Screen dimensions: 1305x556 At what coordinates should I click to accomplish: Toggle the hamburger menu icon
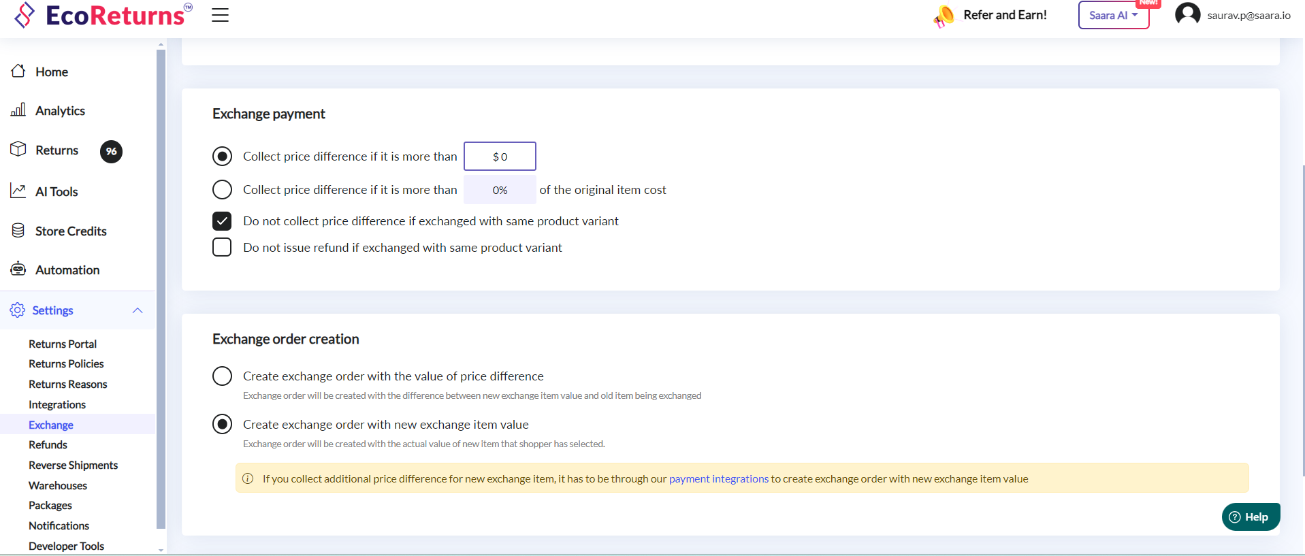coord(220,15)
